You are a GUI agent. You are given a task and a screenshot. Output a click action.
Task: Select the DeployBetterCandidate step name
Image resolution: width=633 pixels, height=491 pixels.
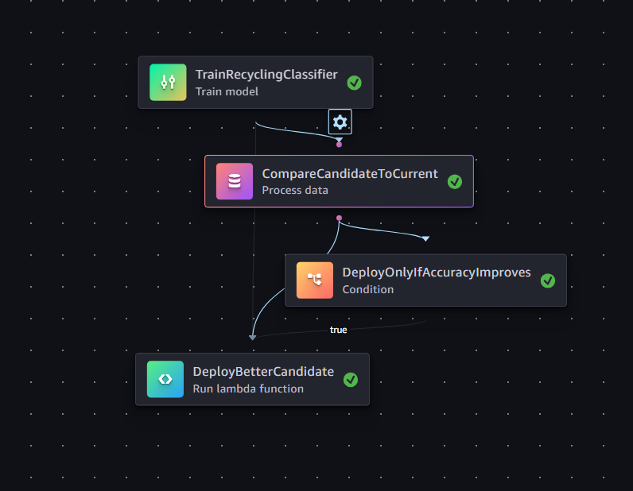[263, 372]
